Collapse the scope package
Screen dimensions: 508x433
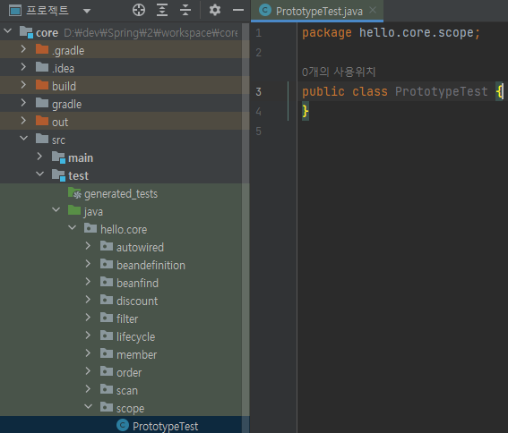(x=89, y=406)
